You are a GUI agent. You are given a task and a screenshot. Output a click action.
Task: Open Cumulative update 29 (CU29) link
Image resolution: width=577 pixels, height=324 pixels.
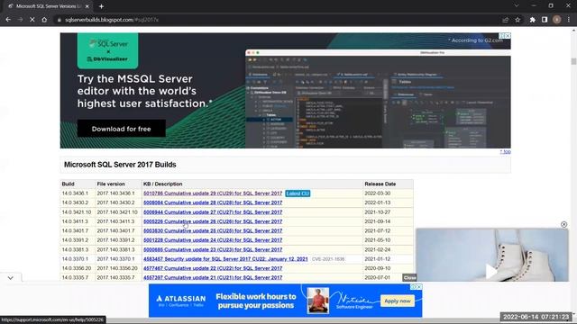213,193
